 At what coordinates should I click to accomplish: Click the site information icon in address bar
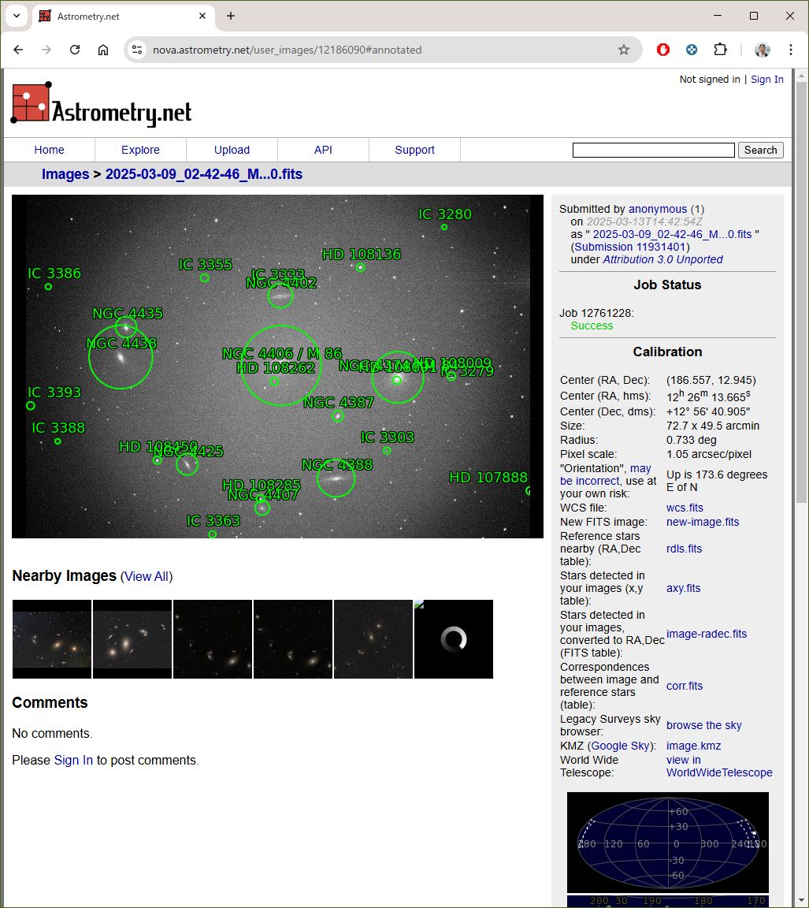tap(137, 50)
